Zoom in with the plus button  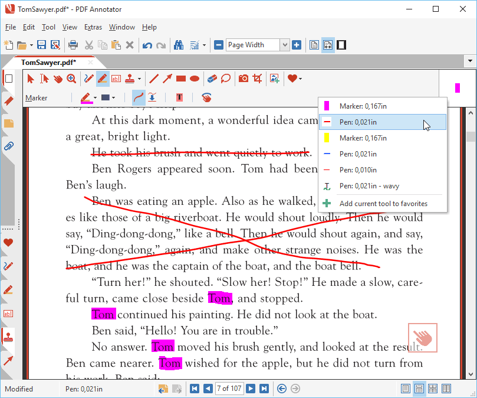click(x=297, y=45)
